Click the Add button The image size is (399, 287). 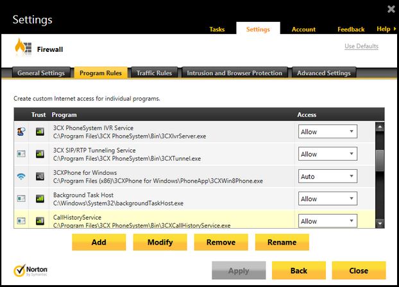coord(99,242)
